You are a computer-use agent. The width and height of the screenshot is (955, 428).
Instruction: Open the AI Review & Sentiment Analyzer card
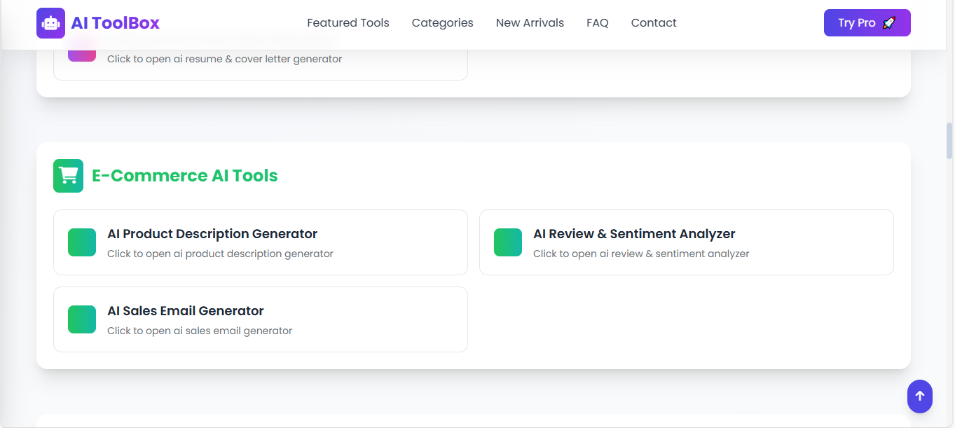pyautogui.click(x=687, y=242)
